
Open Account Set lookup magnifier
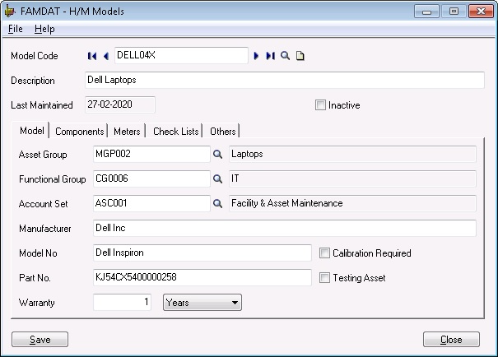(x=217, y=203)
